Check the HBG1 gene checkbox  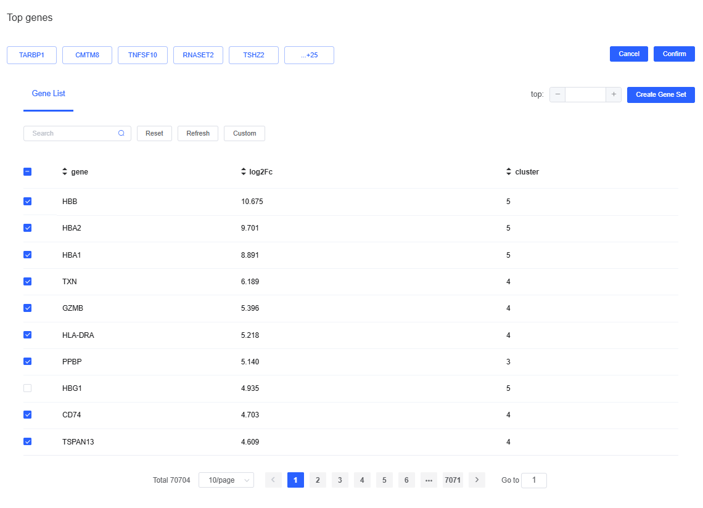(27, 388)
